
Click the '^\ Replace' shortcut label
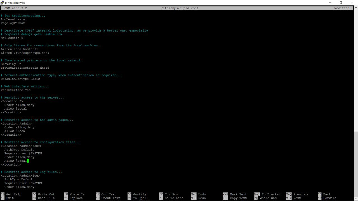(x=73, y=198)
